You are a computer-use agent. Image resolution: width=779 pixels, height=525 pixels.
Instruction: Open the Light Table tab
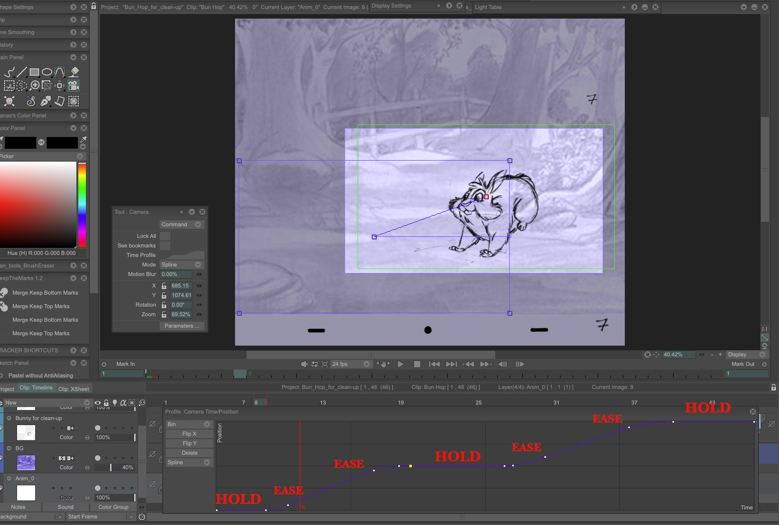coord(488,7)
